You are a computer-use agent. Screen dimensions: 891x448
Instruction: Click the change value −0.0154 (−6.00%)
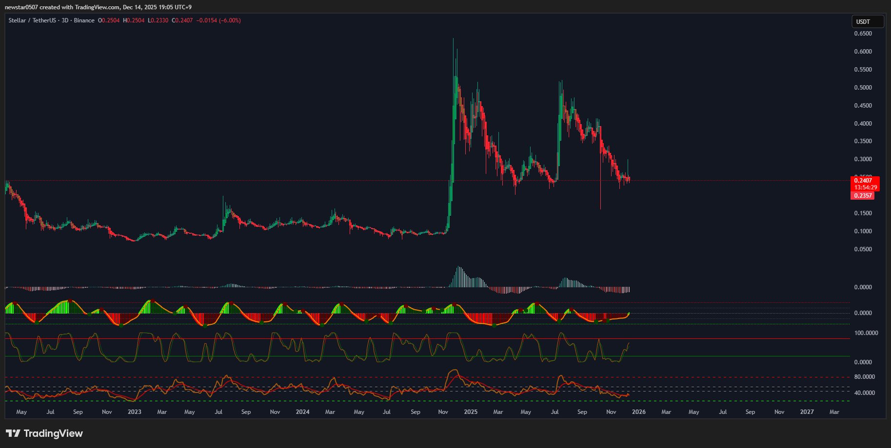point(218,20)
